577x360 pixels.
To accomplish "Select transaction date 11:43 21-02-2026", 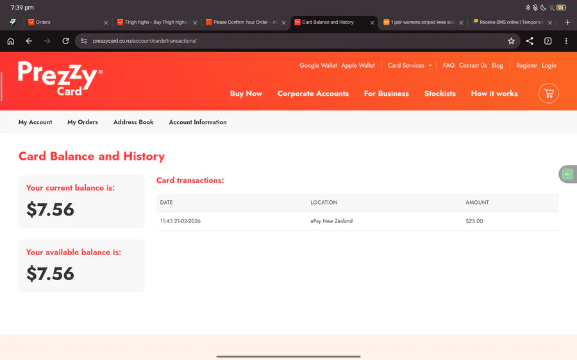I will tap(180, 221).
